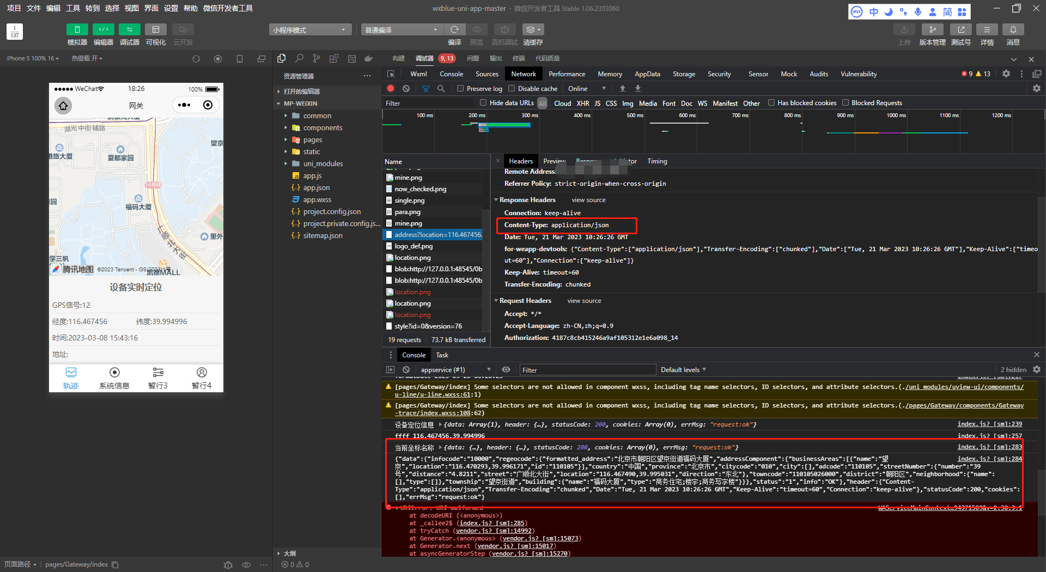Open the mini program mode dropdown
Image resolution: width=1046 pixels, height=572 pixels.
310,29
